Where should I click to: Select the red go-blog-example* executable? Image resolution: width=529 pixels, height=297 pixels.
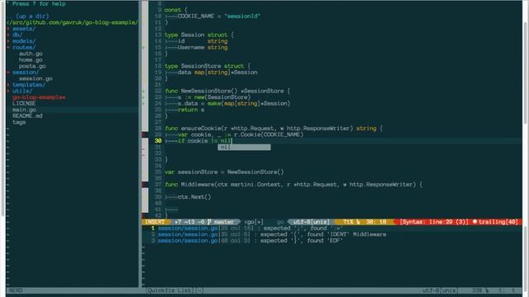[39, 97]
